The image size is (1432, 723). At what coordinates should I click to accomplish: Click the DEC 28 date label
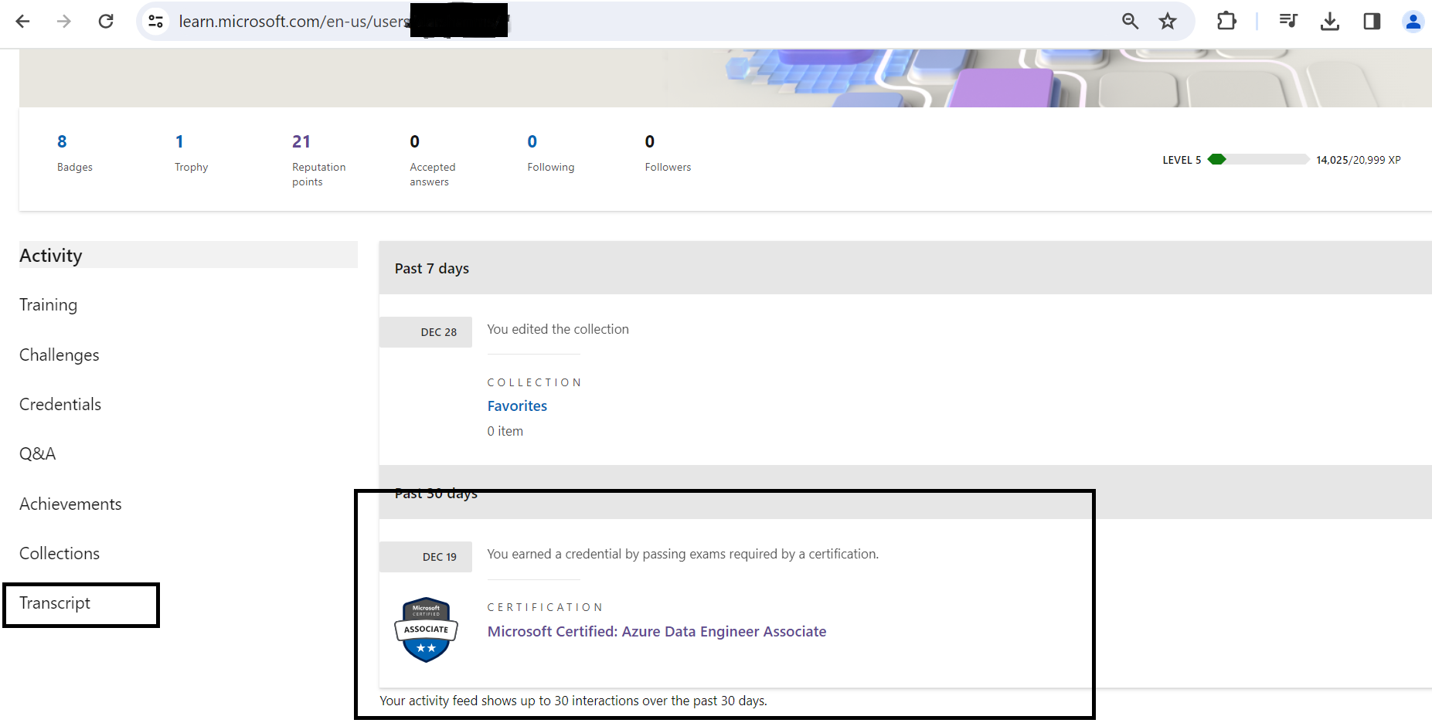tap(426, 332)
